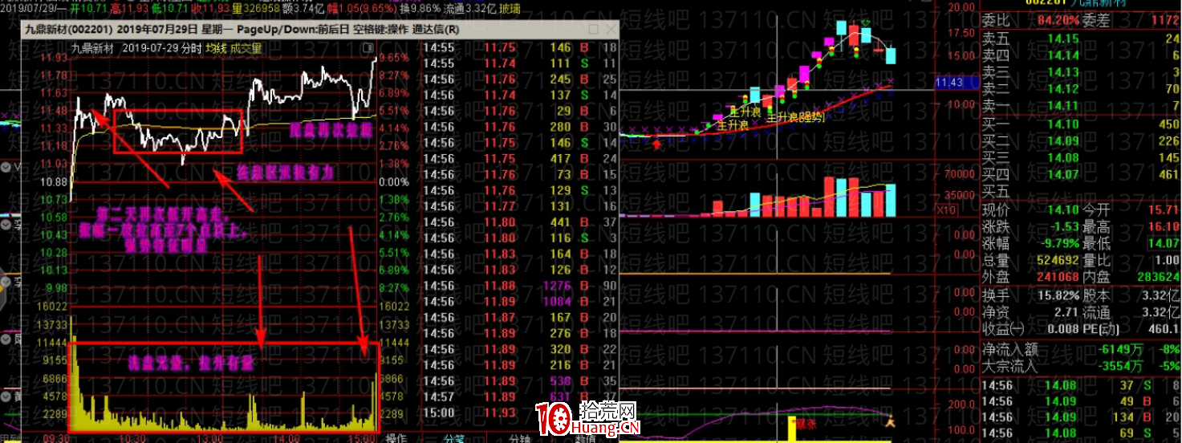Image resolution: width=1182 pixels, height=443 pixels.
Task: Select tick row 11.88 with volume 1276
Action: tap(519, 286)
